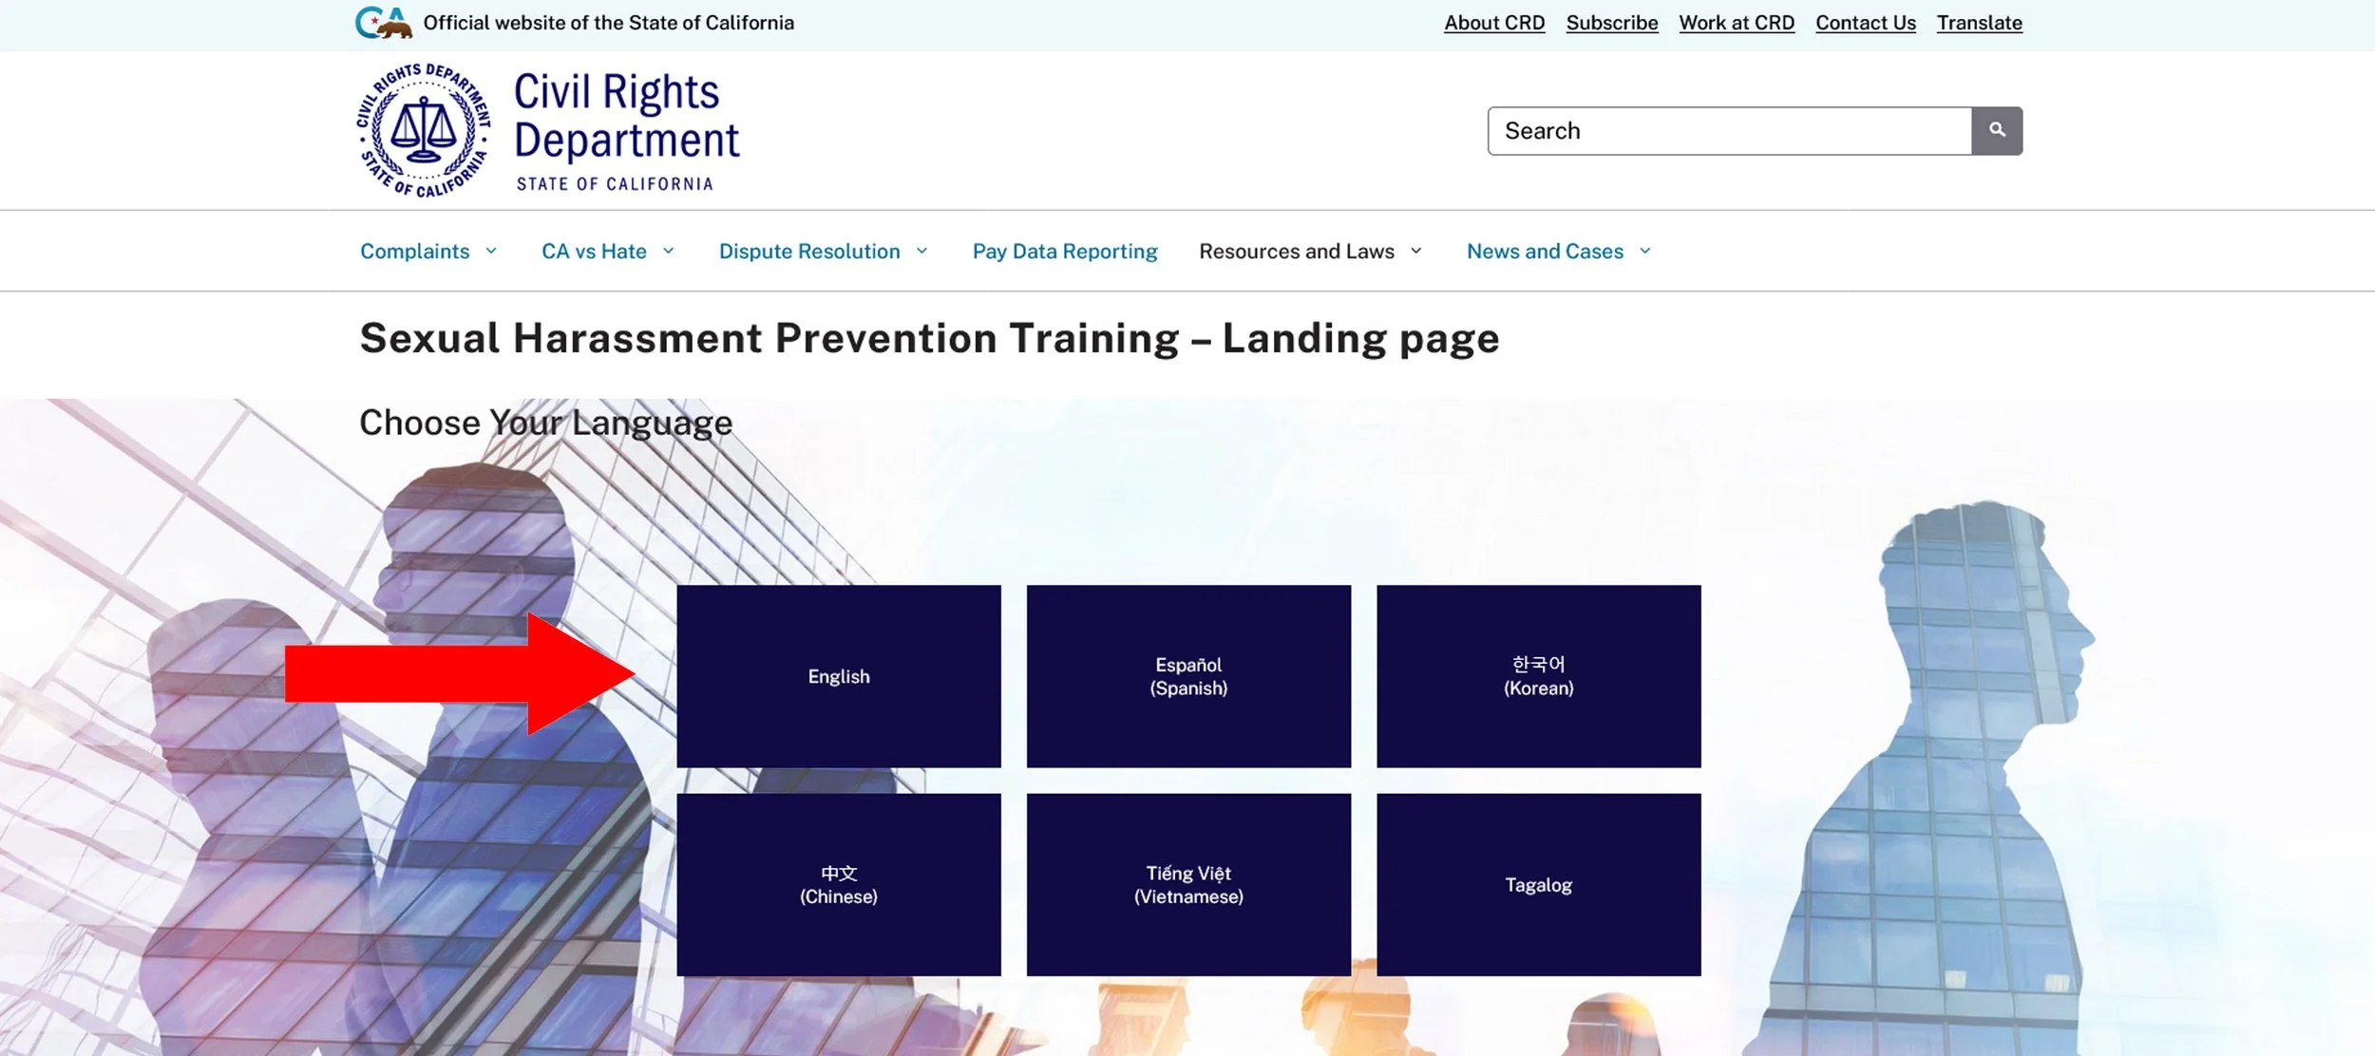Click the Civil Rights Department seal logo
This screenshot has height=1056, width=2375.
(x=424, y=131)
